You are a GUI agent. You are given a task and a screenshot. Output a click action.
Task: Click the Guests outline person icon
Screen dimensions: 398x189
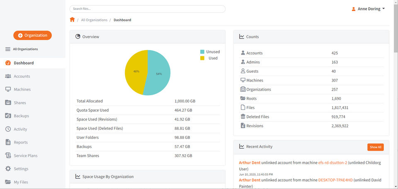(243, 71)
